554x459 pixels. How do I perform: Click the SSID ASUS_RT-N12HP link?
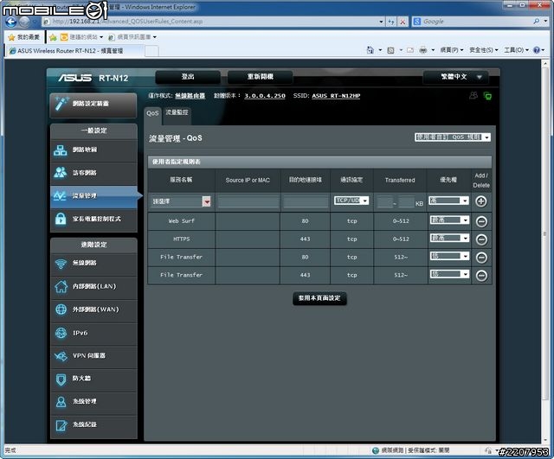click(336, 96)
